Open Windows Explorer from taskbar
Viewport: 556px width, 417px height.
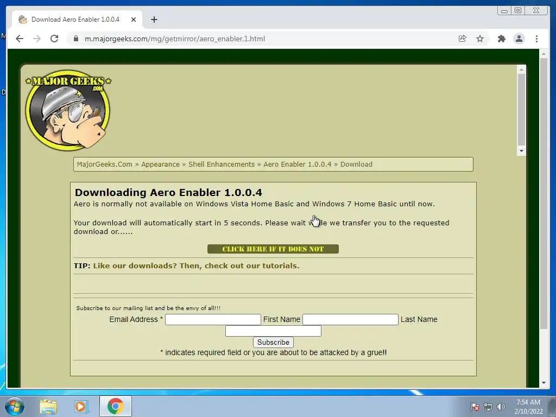coord(48,407)
